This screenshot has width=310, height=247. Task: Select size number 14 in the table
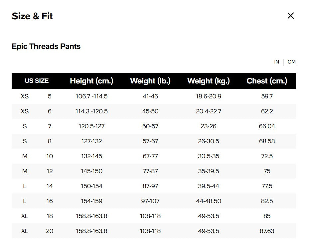pos(50,186)
